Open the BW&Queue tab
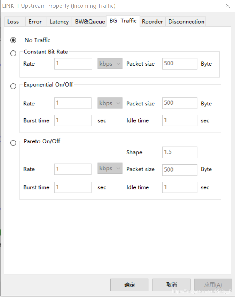Viewport: 235px width, 297px height. (89, 22)
